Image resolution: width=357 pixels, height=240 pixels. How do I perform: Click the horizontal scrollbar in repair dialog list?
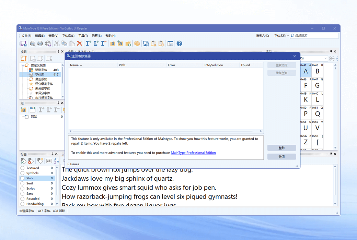[x=166, y=131]
